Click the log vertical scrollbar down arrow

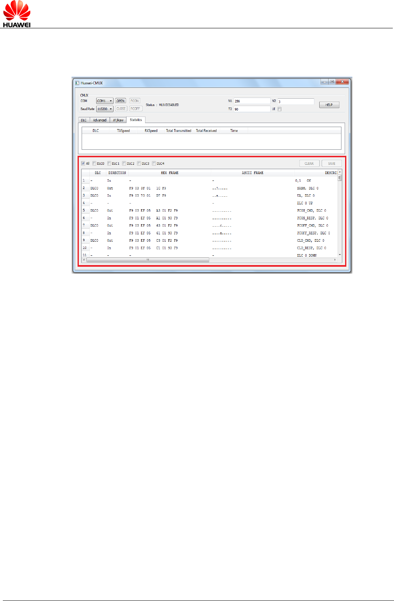pos(340,255)
